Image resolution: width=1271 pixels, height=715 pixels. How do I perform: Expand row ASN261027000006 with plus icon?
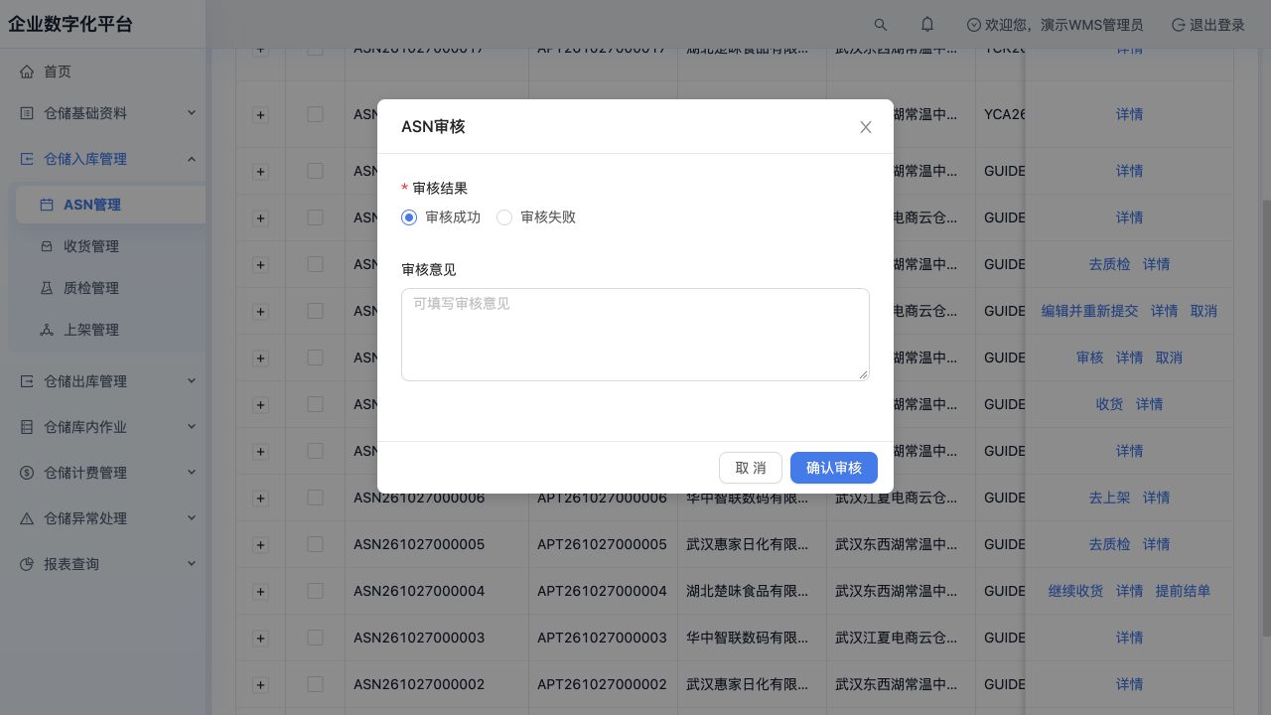260,499
